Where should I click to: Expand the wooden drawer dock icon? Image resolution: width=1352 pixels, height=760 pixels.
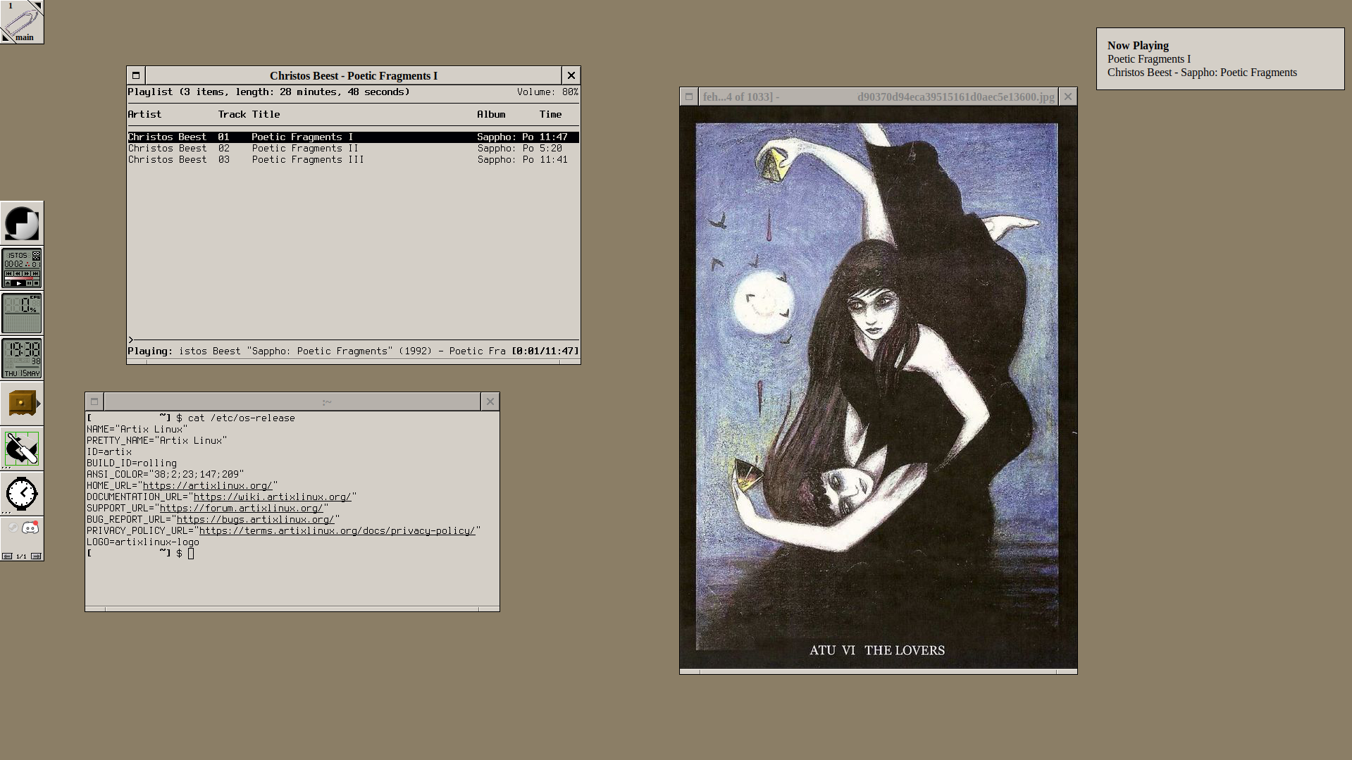pos(22,404)
